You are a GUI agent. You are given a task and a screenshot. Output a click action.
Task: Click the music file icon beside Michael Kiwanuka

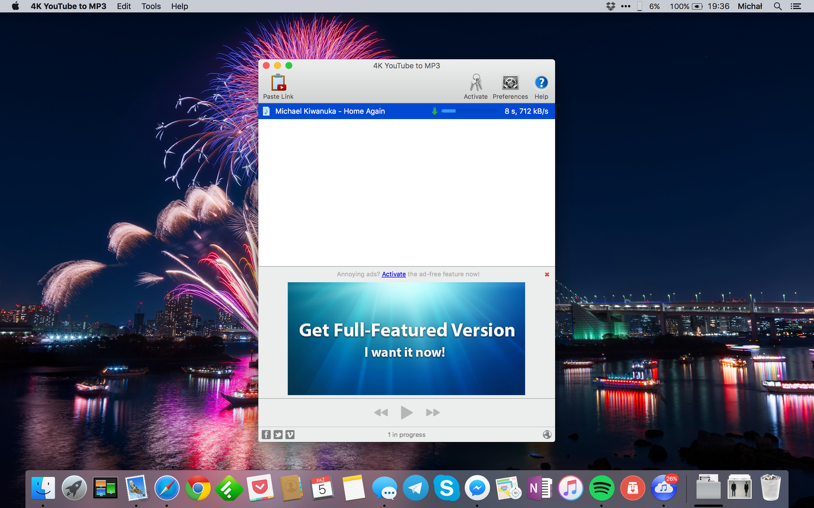click(x=266, y=111)
